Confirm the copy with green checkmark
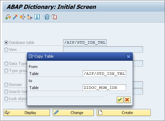Viewport: 165px width, 121px height. (x=120, y=100)
